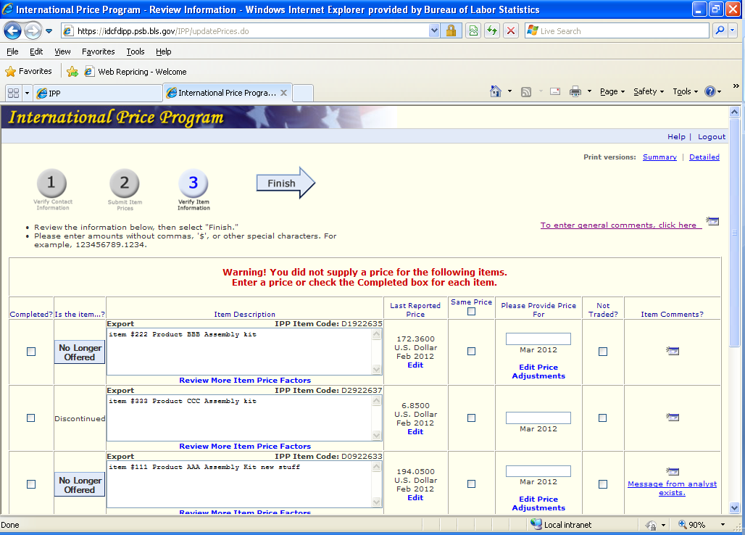Open the zoom level 90% dropdown
Viewport: 745px width, 535px height.
(722, 525)
